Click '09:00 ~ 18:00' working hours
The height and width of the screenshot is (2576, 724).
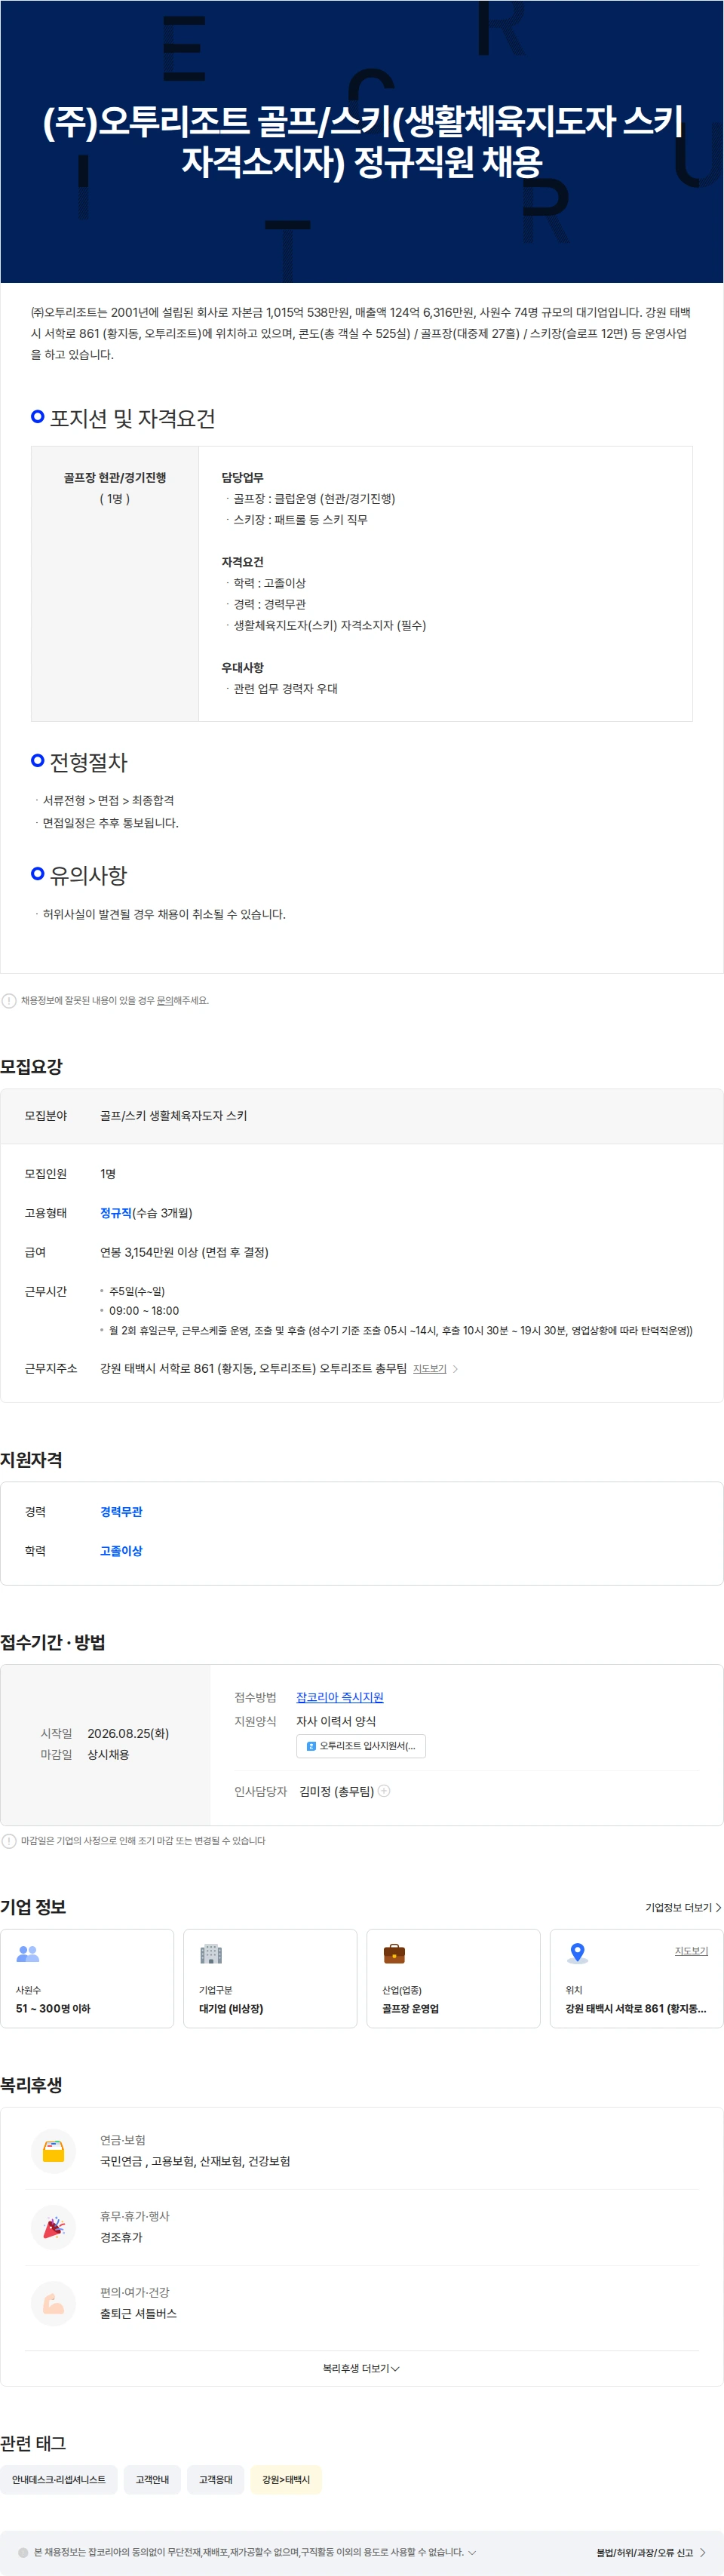click(144, 1311)
